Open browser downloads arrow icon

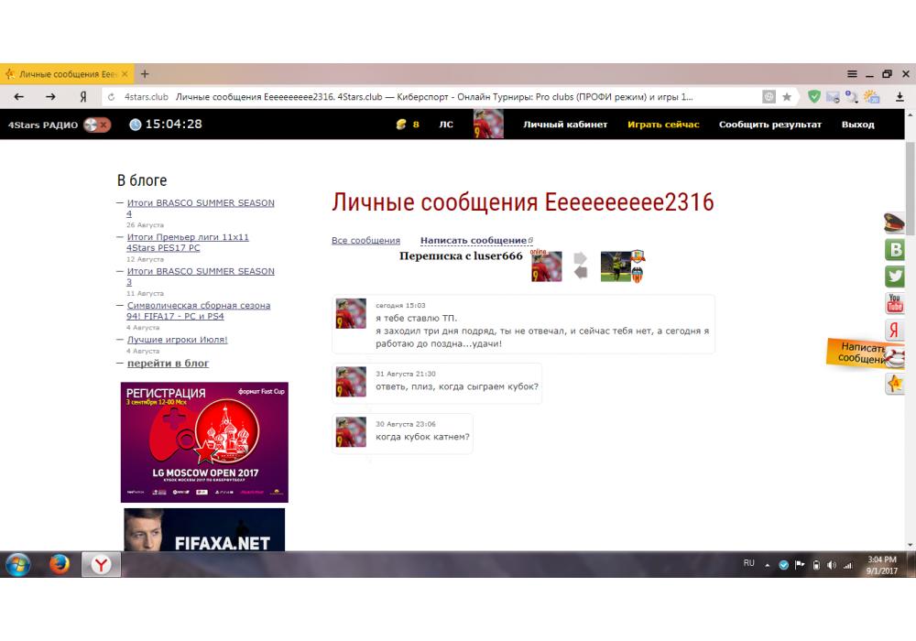point(900,96)
